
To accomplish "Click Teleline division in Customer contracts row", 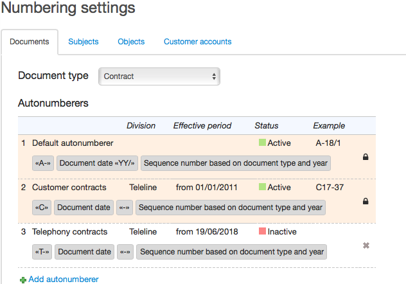I will (x=143, y=187).
